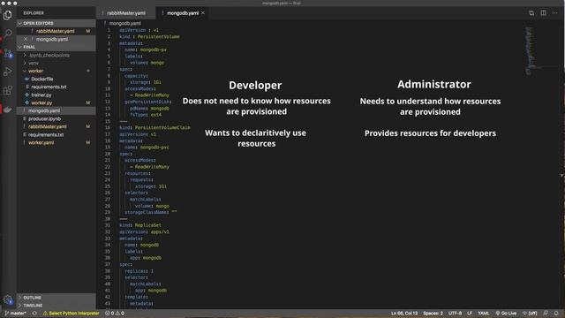Collapse the FINAL folder section
The width and height of the screenshot is (565, 318).
56,47
